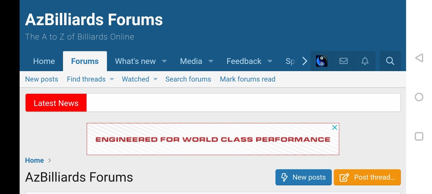Switch to the Home navigation tab
The height and width of the screenshot is (194, 432).
pyautogui.click(x=44, y=61)
